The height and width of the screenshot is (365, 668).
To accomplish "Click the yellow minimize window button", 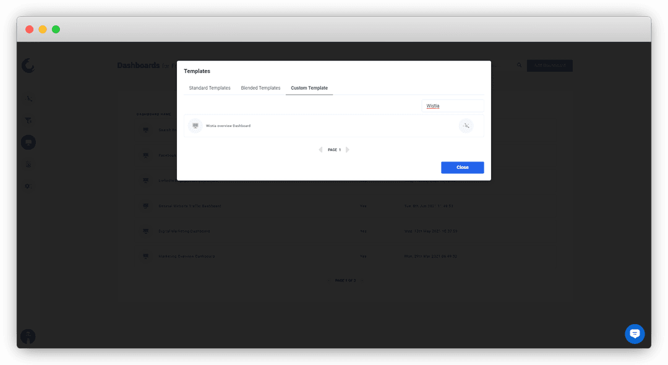I will (43, 30).
